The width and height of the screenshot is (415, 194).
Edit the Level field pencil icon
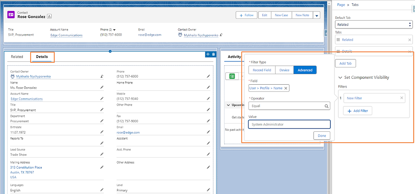(x=208, y=190)
